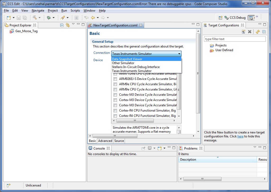Click the gray Forward arrow icon
The width and height of the screenshot is (271, 192).
coord(103,18)
